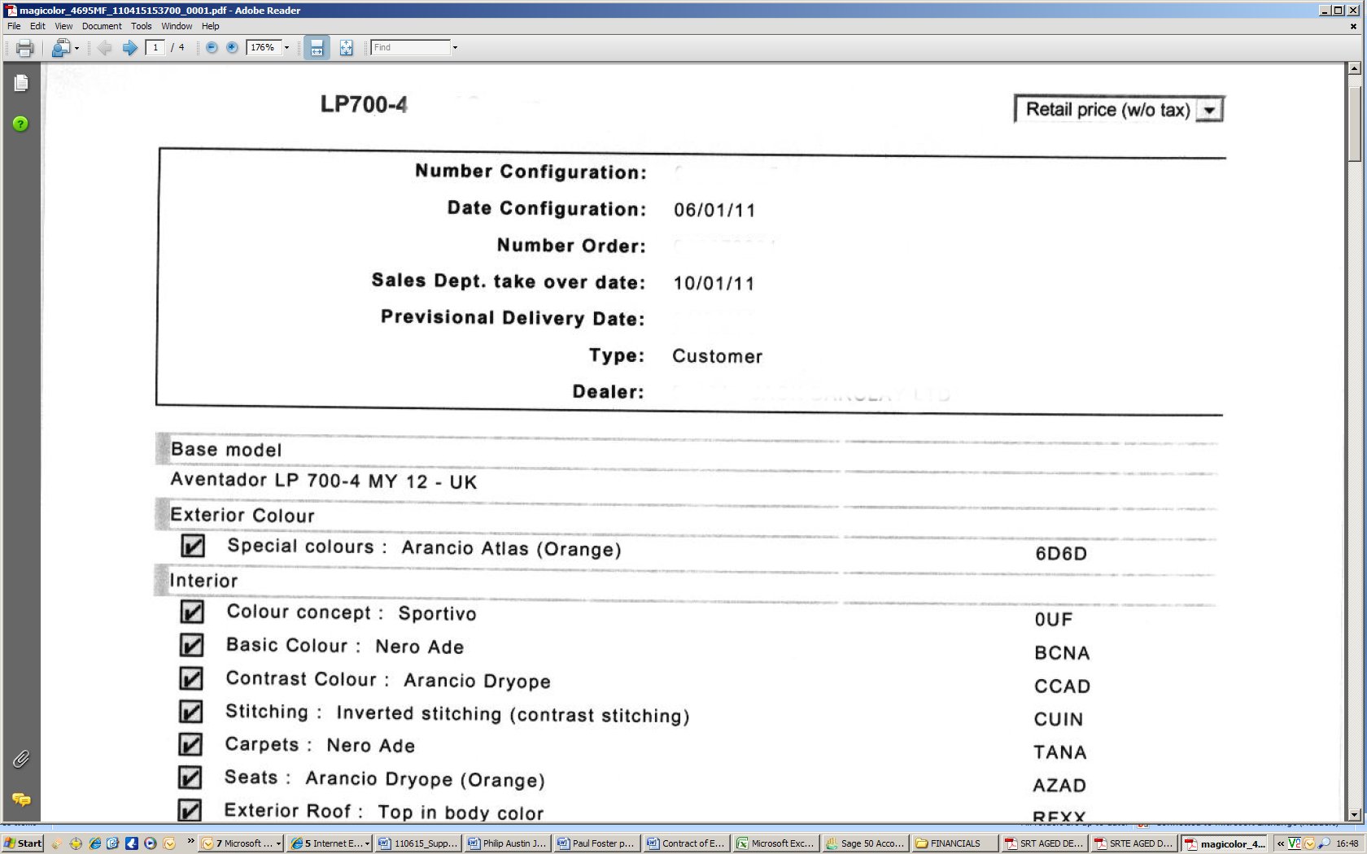The height and width of the screenshot is (854, 1367).
Task: Go to next page with right arrow
Action: (x=129, y=48)
